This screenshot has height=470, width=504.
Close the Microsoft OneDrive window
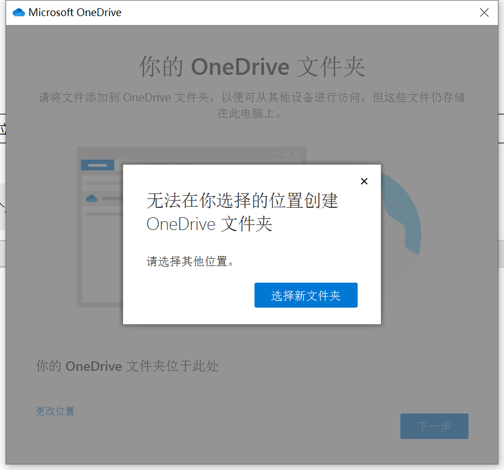click(x=484, y=13)
